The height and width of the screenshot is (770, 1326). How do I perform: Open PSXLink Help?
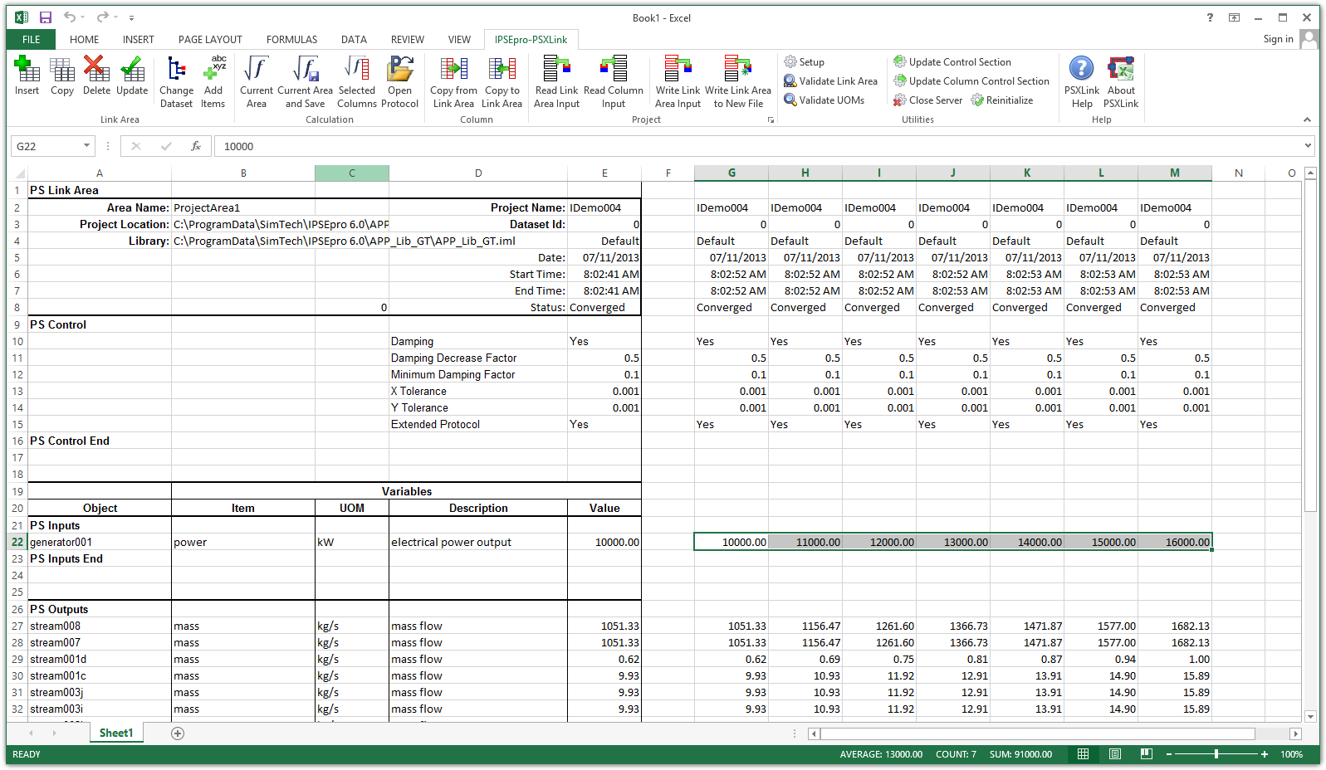tap(1081, 80)
